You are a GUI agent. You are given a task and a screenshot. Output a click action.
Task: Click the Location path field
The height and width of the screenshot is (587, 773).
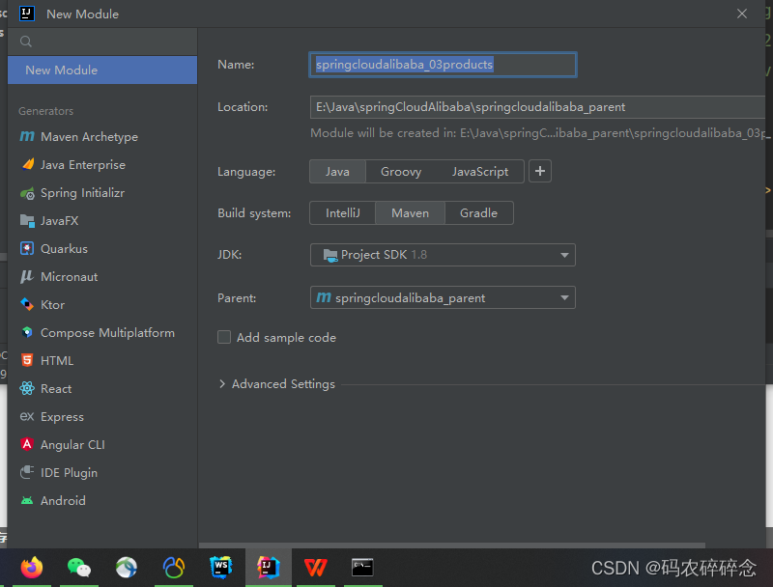click(537, 107)
